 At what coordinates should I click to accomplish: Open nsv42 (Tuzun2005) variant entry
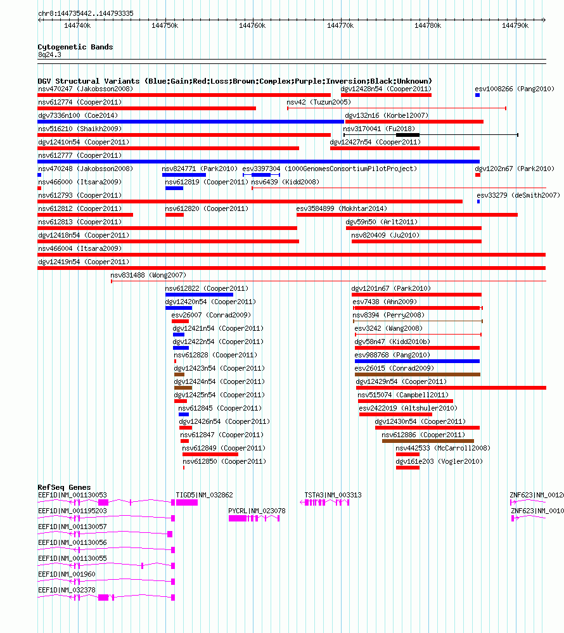[x=319, y=102]
